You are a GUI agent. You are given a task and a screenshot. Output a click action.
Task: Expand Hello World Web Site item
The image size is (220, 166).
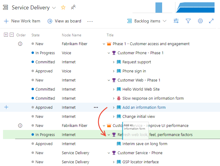[114, 89]
